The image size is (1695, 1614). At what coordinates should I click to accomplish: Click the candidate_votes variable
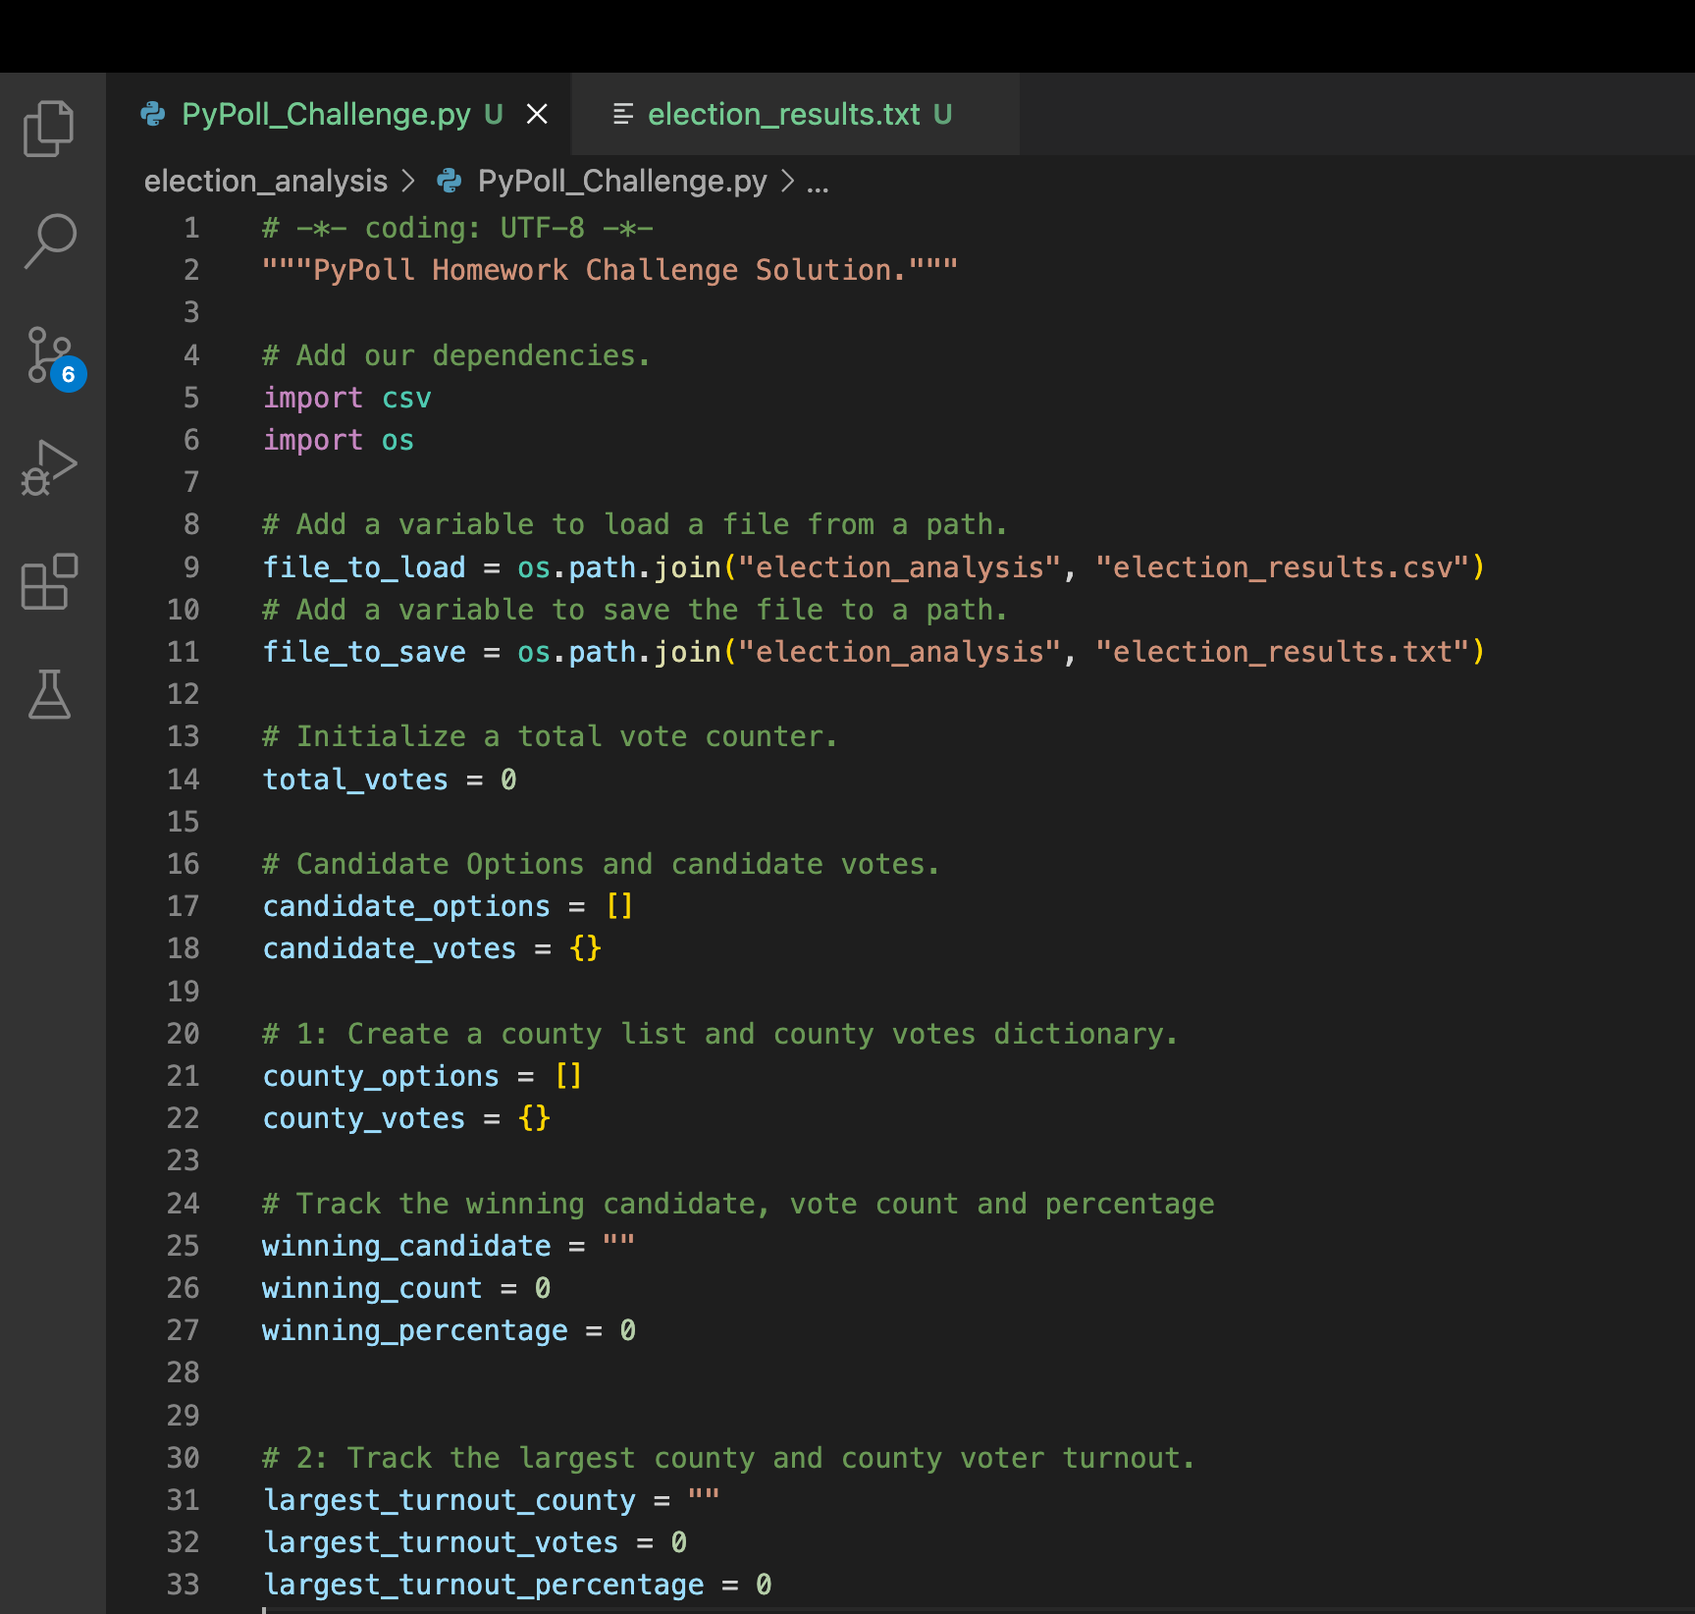click(x=390, y=948)
